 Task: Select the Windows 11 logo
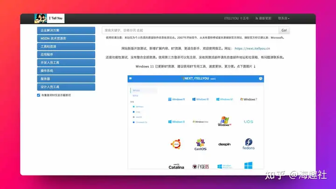tap(176, 99)
